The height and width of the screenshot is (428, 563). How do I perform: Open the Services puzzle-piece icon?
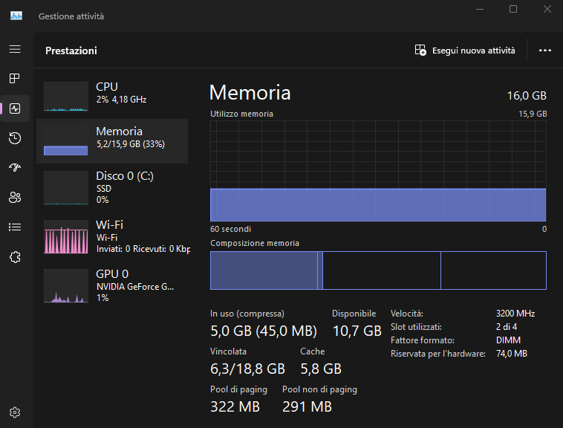click(x=15, y=256)
